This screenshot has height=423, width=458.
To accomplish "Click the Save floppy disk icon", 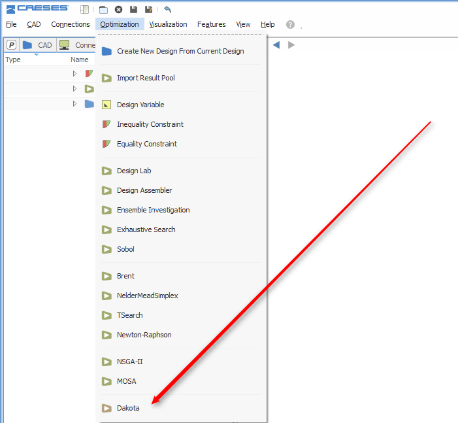I will click(133, 10).
